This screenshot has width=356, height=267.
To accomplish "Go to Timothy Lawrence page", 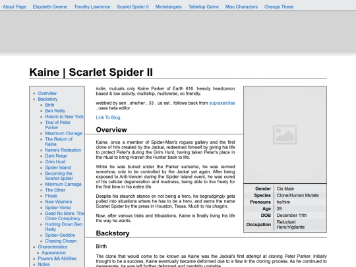I will point(92,7).
